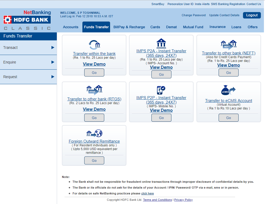Viewport: 265px width, 204px height.
Task: Open the Insta Alerts link
Action: [202, 4]
